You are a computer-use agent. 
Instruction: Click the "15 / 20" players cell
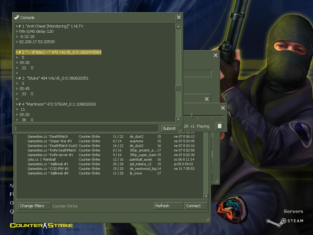118,169
